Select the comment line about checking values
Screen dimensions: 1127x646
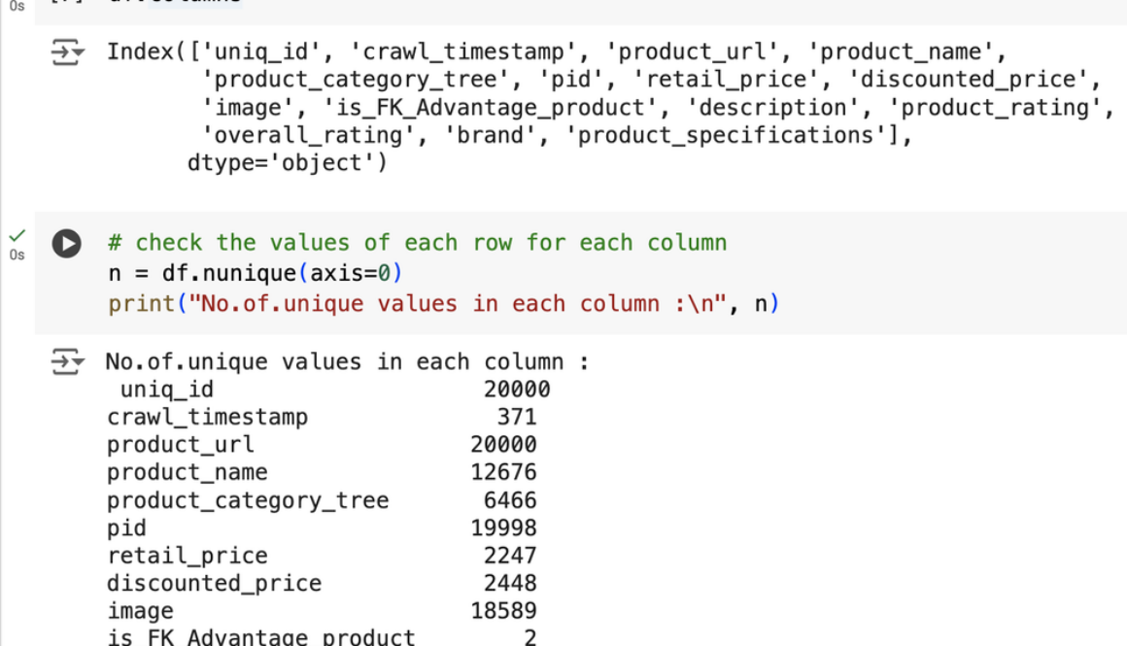418,242
